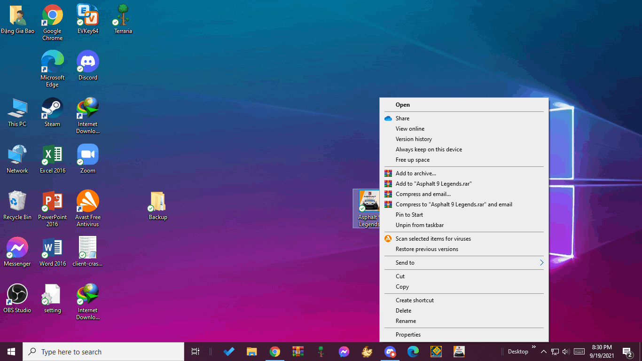Screen dimensions: 642x361
Task: Open the network status tray icon
Action: 555,352
